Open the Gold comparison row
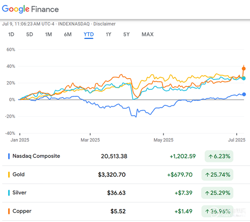 point(125,174)
